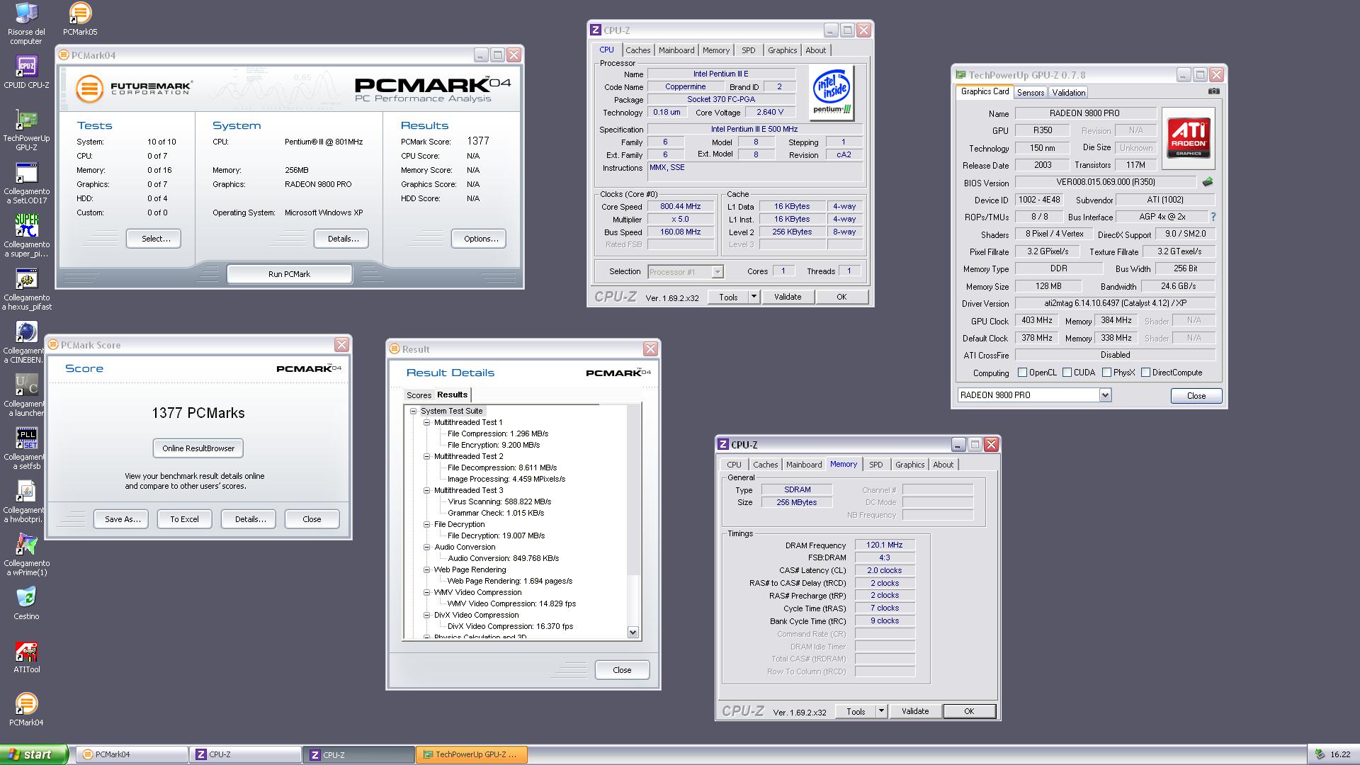
Task: Switch to Scores tab in Result Details
Action: 419,395
